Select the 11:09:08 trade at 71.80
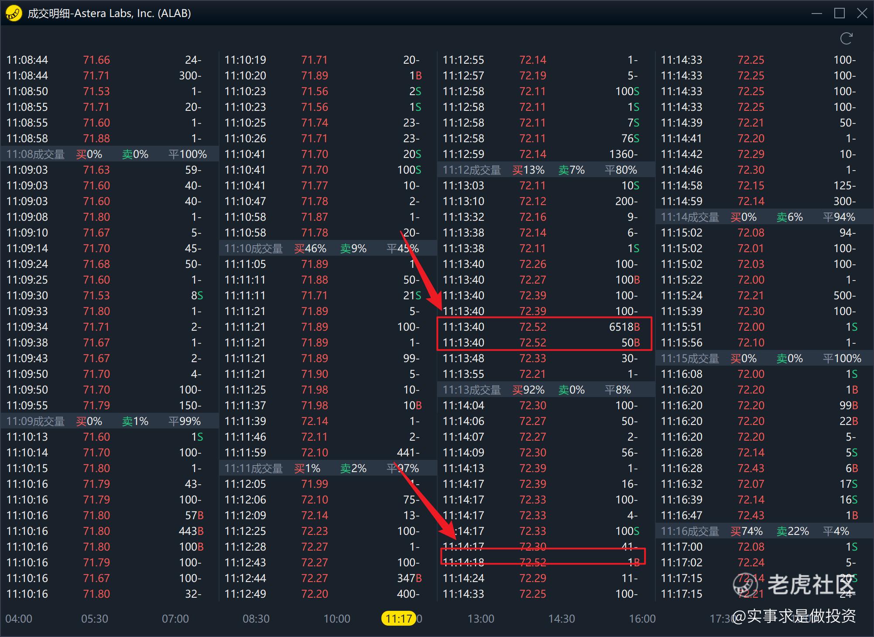The height and width of the screenshot is (637, 874). click(110, 217)
